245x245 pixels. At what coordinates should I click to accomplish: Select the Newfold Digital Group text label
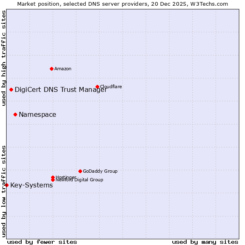coord(79,180)
